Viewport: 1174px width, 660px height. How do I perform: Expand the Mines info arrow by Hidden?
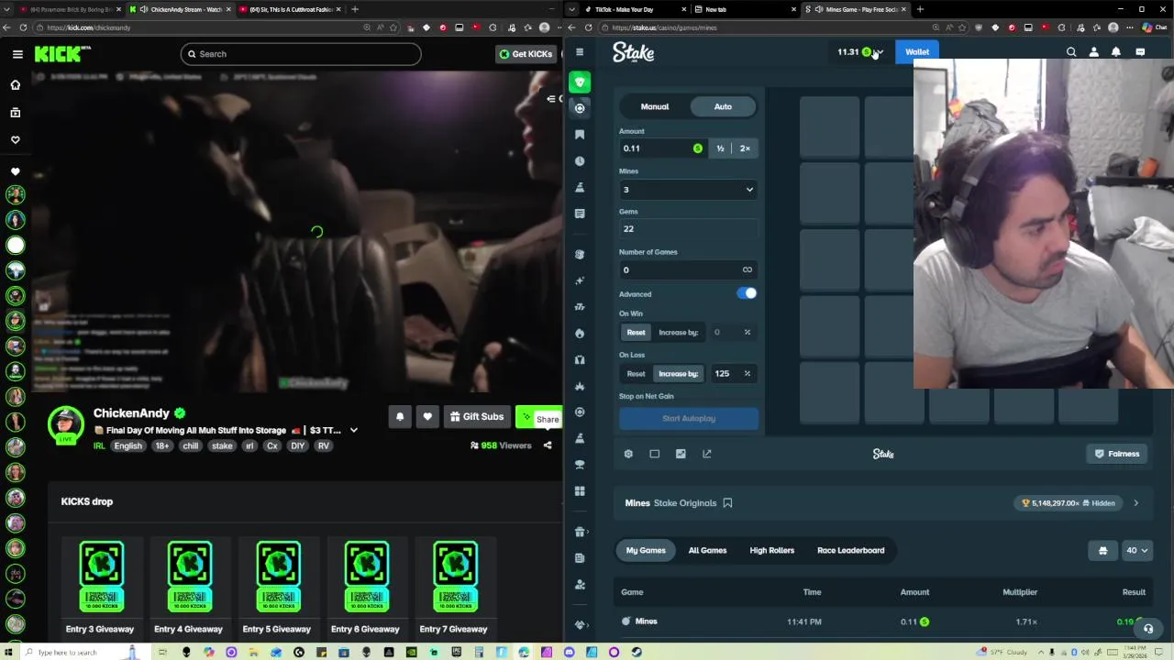pyautogui.click(x=1135, y=503)
